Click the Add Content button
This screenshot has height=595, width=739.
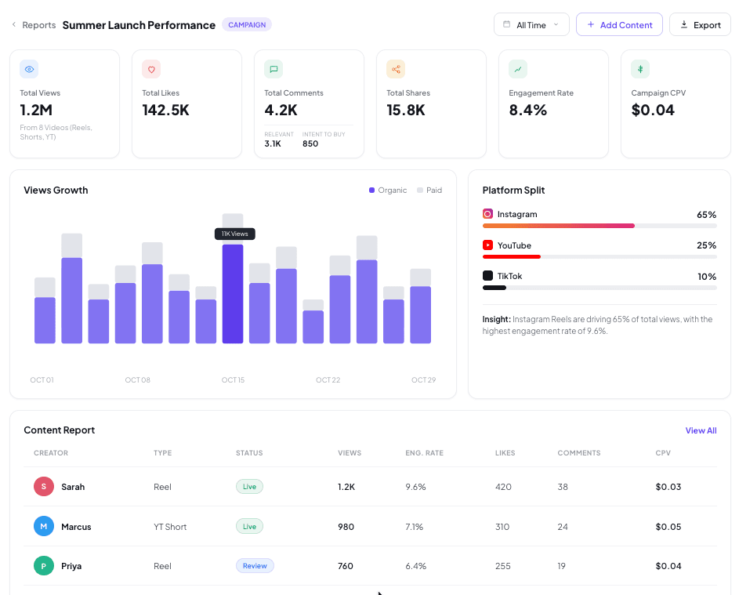pyautogui.click(x=619, y=24)
